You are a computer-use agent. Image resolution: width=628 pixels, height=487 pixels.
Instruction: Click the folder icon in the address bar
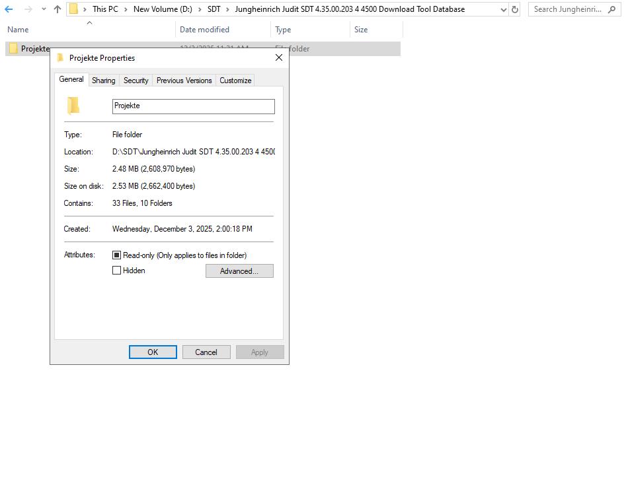[75, 9]
